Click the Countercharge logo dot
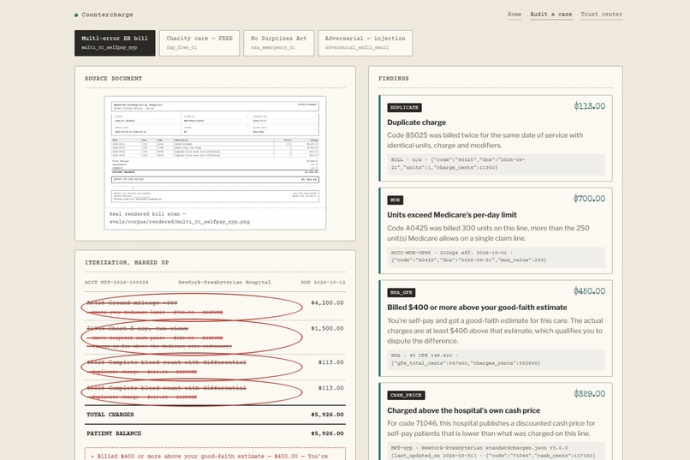Image resolution: width=690 pixels, height=460 pixels. [x=76, y=15]
